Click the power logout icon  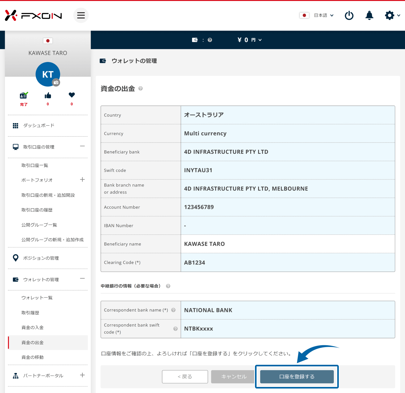click(x=349, y=15)
